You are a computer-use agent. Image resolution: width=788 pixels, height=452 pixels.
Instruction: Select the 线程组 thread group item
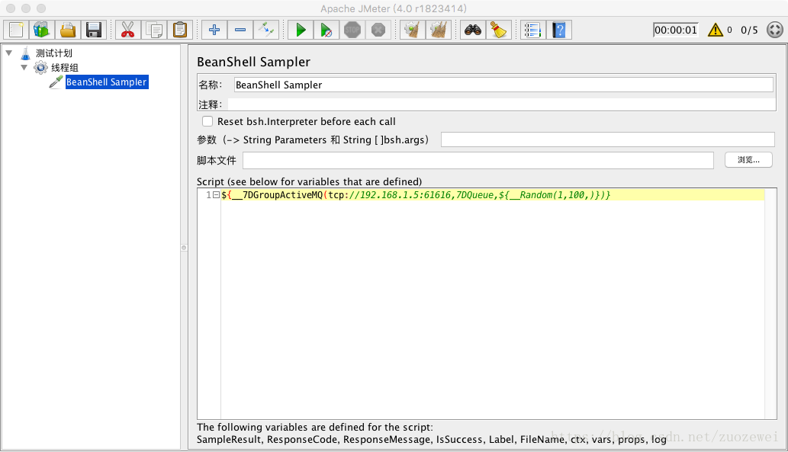(x=64, y=67)
